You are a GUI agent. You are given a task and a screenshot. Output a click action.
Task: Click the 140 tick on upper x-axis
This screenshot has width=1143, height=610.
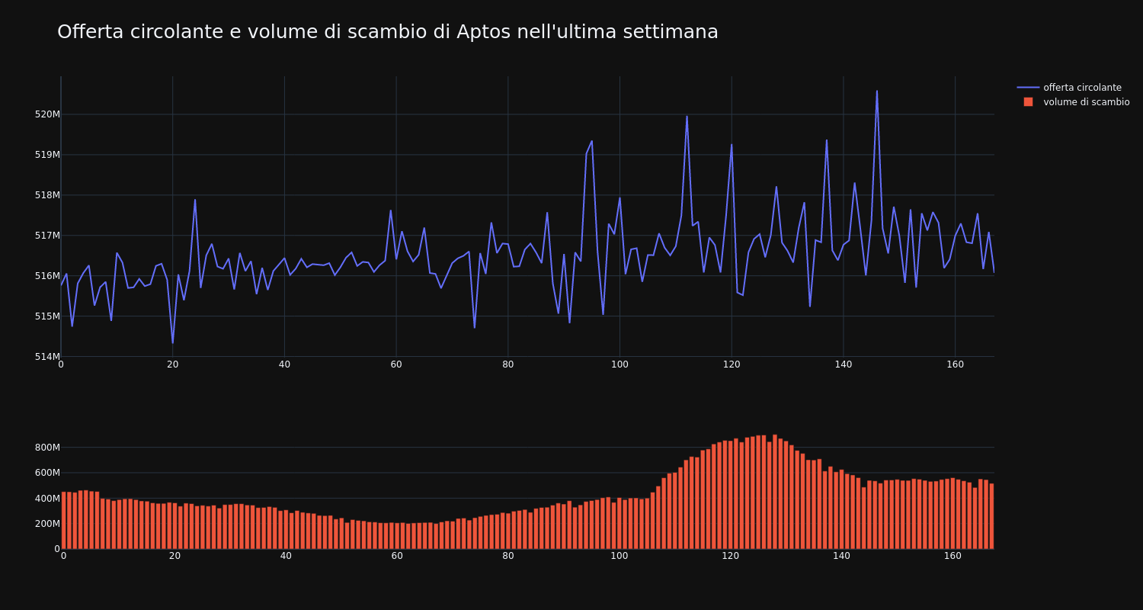[844, 365]
